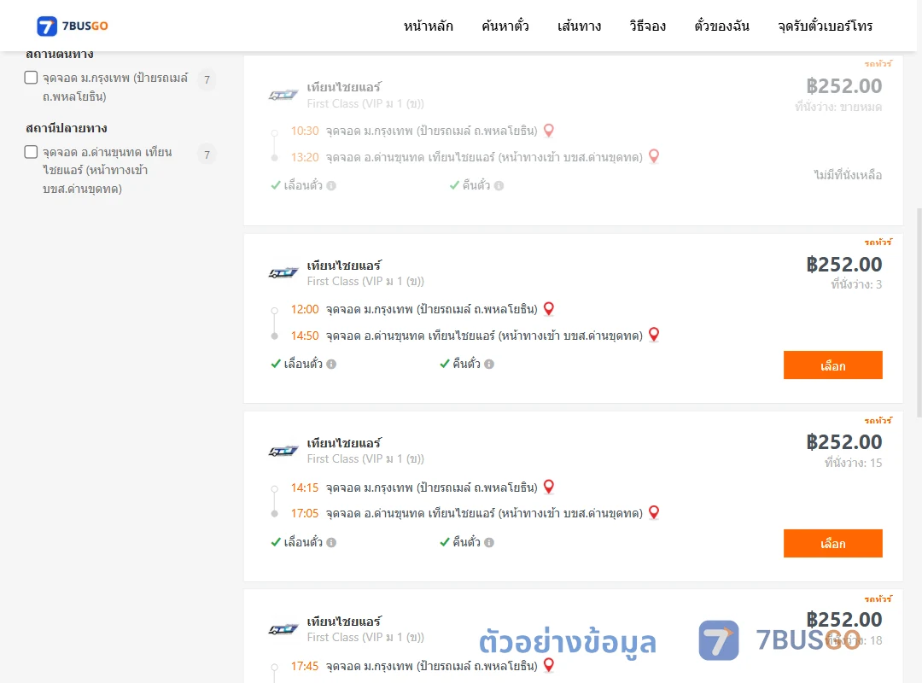922x683 pixels.
Task: Tick the จุดจอด ม.กรุงเทพ origin station checkbox
Action: coord(32,78)
